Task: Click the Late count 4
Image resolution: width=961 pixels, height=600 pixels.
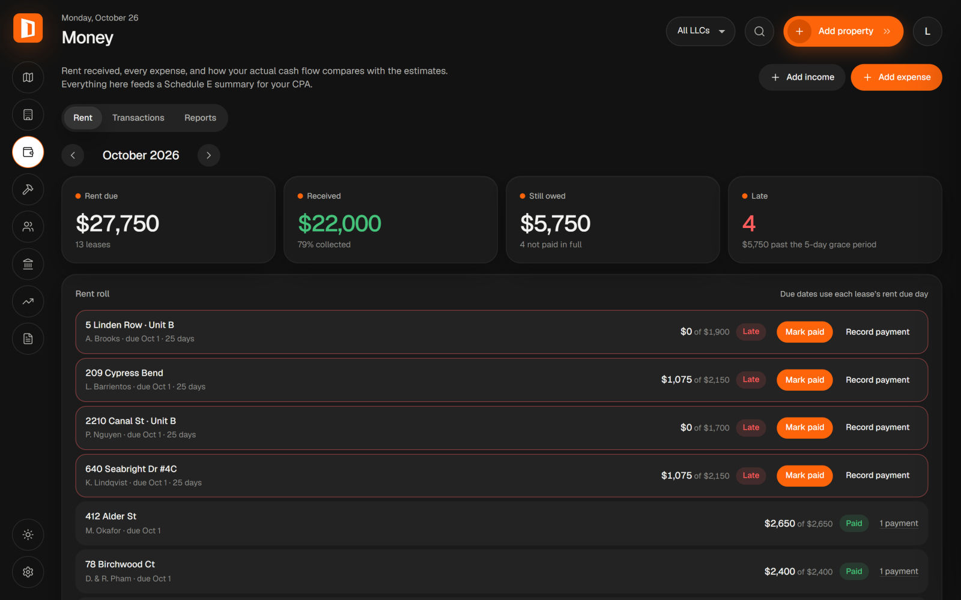Action: coord(748,224)
